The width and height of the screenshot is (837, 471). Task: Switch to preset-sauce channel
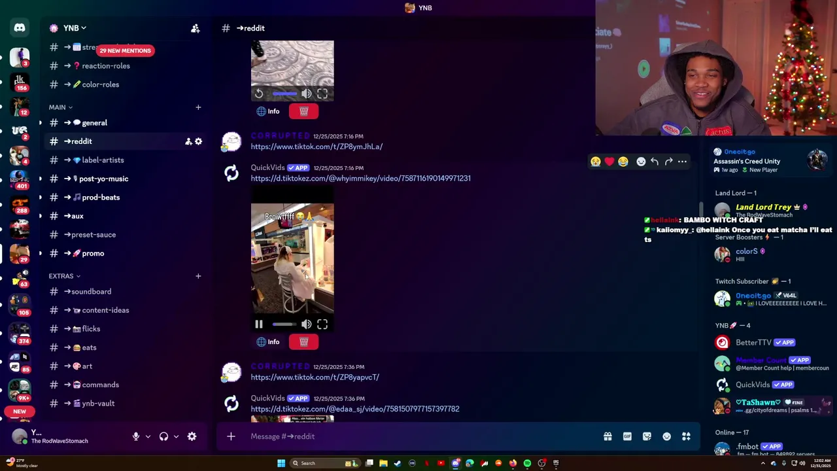[124, 235]
